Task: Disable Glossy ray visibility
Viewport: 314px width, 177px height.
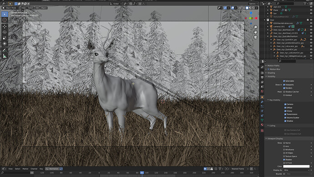Action: point(285,111)
